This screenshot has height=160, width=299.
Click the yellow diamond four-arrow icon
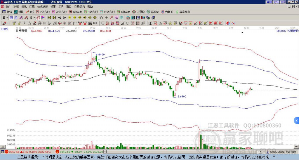pyautogui.click(x=95, y=18)
